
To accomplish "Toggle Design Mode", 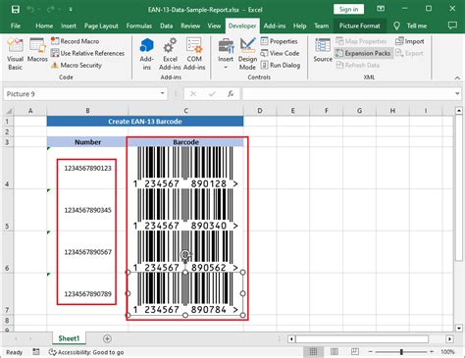I will 247,54.
